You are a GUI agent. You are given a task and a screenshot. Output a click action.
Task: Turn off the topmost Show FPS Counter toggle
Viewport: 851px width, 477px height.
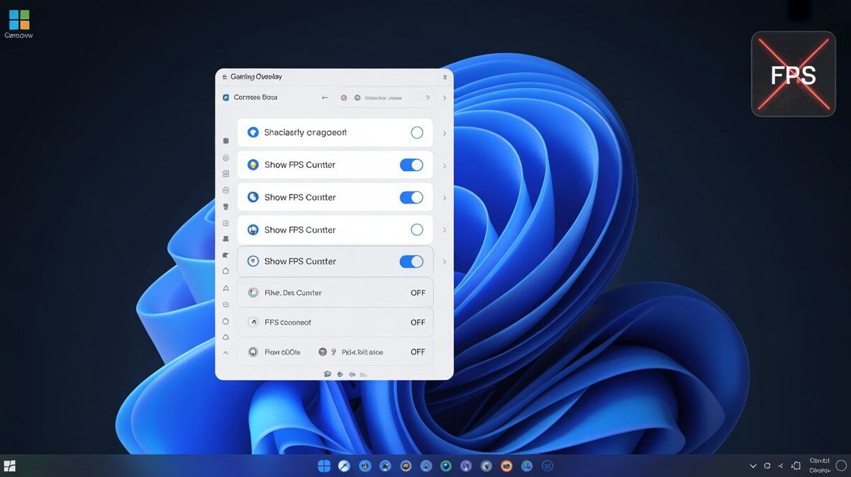[x=411, y=165]
